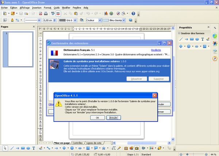This screenshot has height=156, width=219.
Task: Toggle AutoSpellcheck red underline ABC icon
Action: point(58,13)
